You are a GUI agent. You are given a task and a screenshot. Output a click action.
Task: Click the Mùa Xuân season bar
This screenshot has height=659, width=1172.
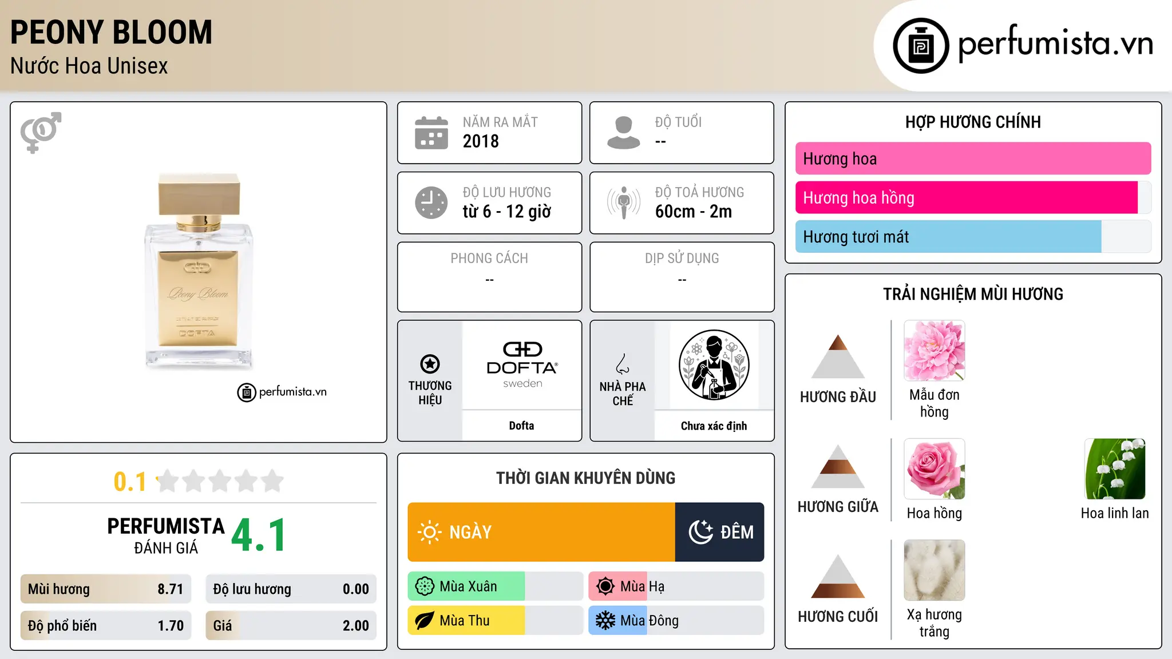pos(496,586)
